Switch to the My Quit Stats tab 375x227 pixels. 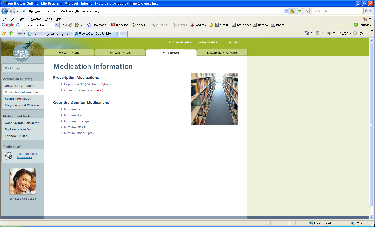120,53
